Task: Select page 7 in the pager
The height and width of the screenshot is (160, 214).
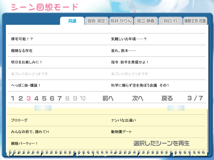Action: [60, 98]
